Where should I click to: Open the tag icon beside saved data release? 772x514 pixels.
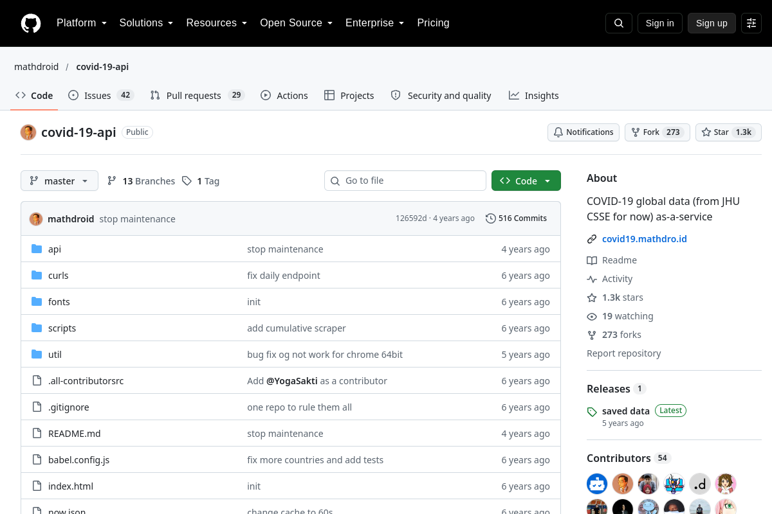click(x=592, y=412)
